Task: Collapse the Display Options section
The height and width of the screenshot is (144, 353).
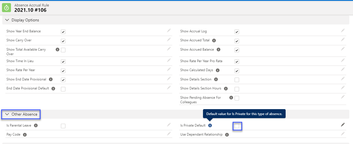Action: point(7,20)
